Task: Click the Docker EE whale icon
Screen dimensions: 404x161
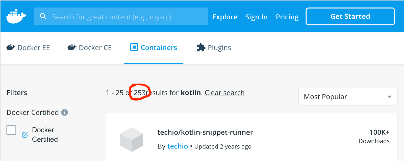Action: [x=11, y=47]
